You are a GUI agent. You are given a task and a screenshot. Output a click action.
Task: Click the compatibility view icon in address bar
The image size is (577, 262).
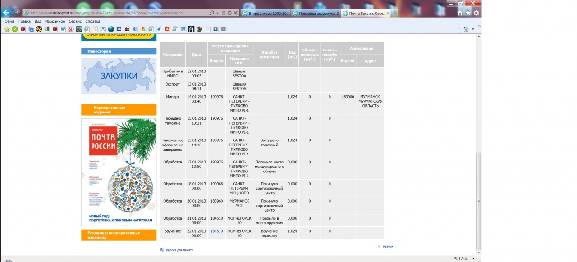(224, 13)
